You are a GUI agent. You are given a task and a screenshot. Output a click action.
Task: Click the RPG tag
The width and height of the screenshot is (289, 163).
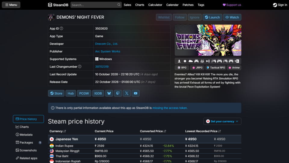tap(182, 68)
